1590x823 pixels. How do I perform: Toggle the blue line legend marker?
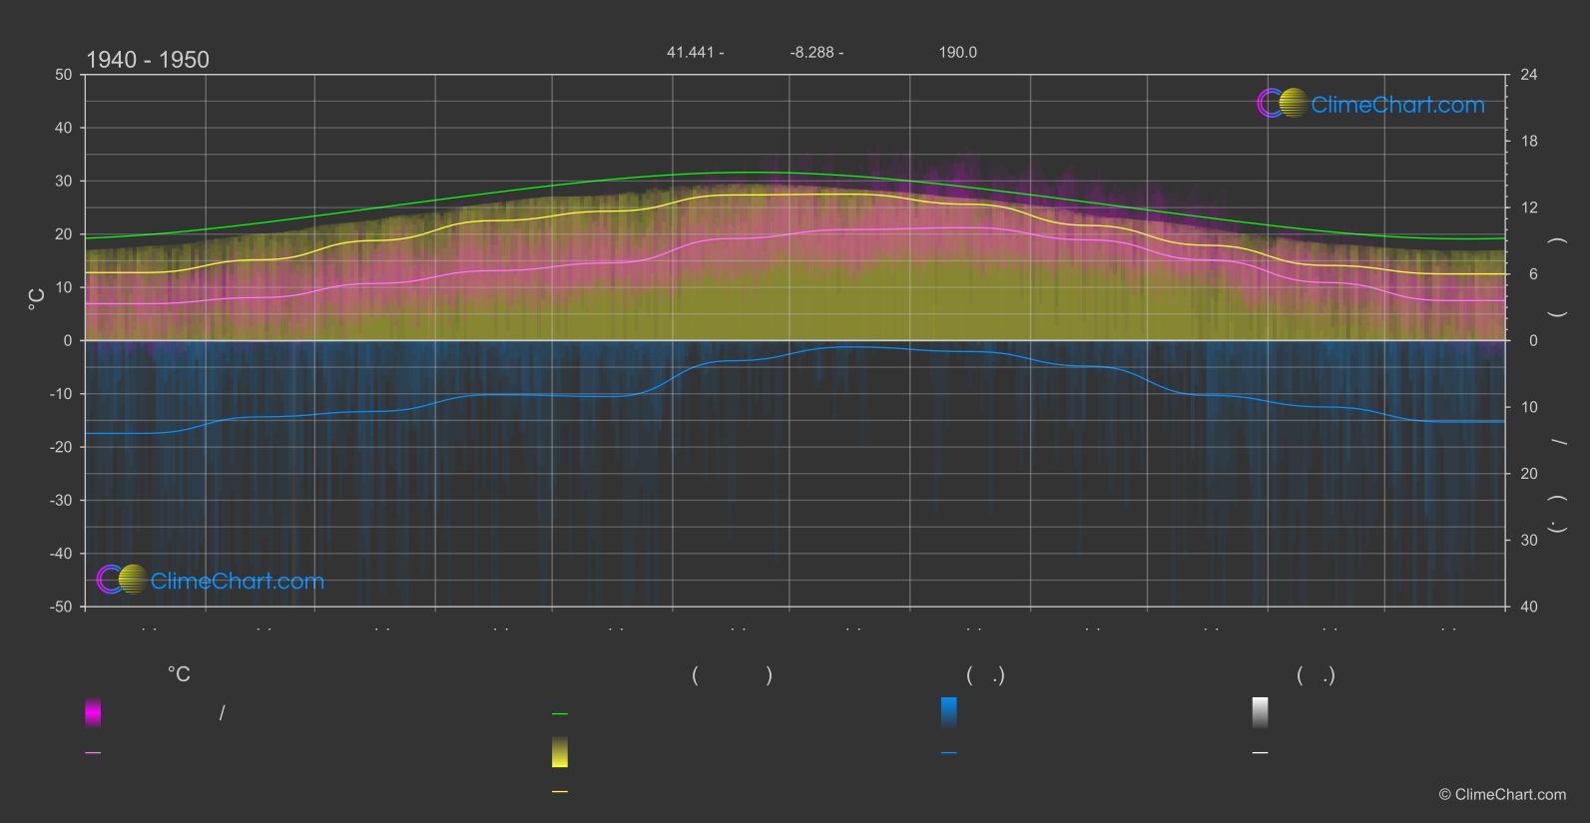[949, 753]
